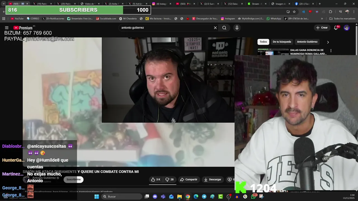Show more bookmarks with the chevron
Screen dimensions: 358x201
322,19
